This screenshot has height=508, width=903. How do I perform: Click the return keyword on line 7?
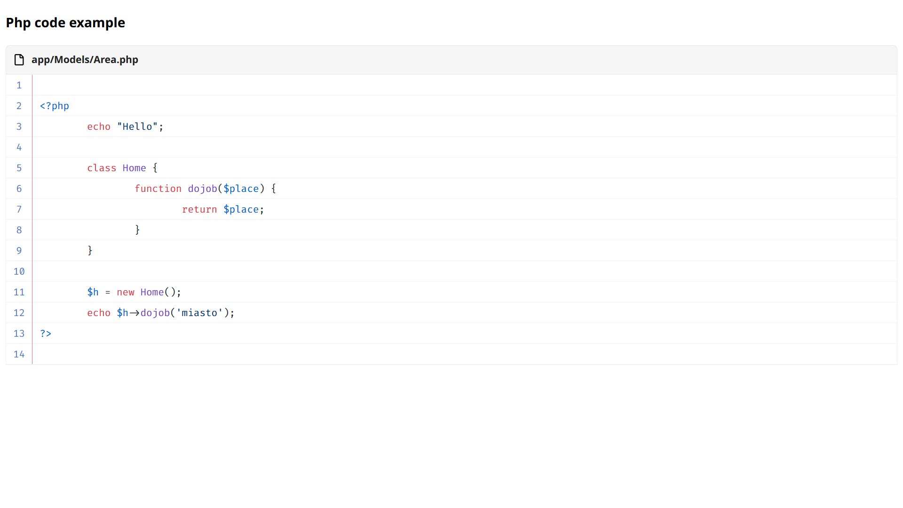199,209
